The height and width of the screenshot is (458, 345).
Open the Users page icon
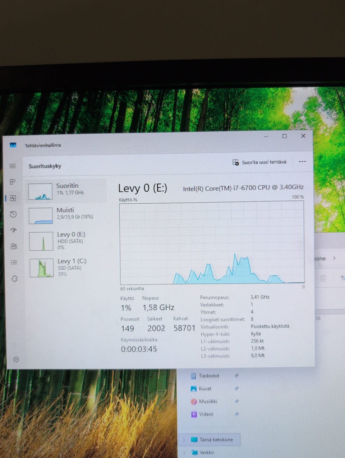[x=14, y=246]
